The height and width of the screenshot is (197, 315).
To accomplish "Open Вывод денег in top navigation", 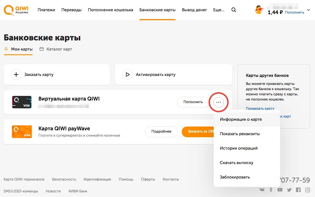I will [194, 10].
